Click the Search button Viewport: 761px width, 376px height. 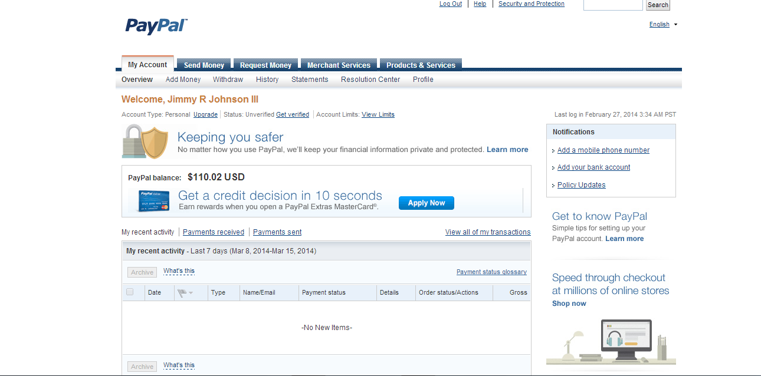(x=658, y=5)
